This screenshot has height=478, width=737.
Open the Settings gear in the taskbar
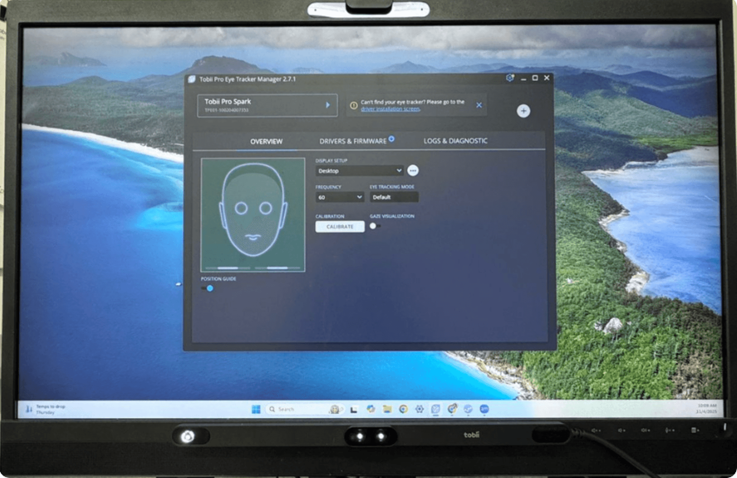(x=419, y=409)
